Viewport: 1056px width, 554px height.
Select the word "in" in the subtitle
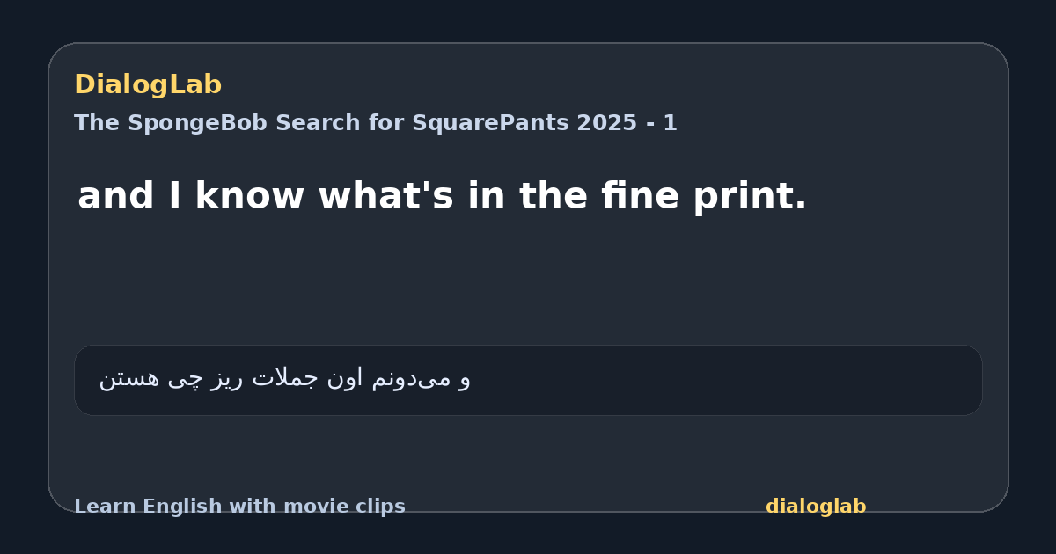[481, 196]
